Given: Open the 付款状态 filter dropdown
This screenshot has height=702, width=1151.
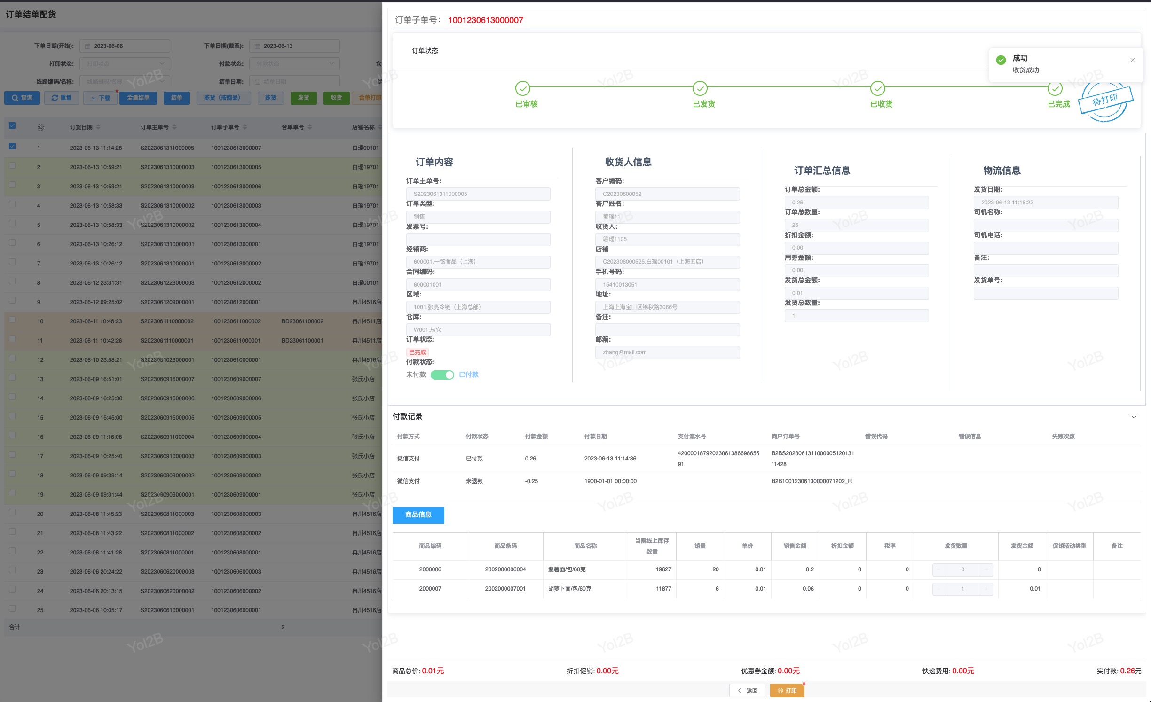Looking at the screenshot, I should (294, 63).
